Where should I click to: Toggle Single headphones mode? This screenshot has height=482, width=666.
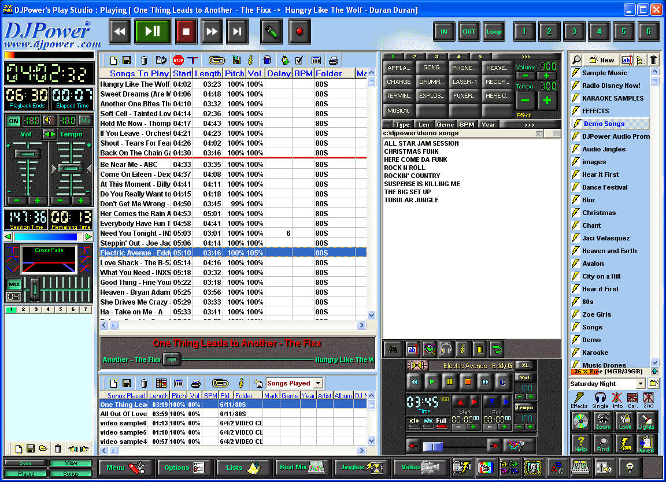[600, 399]
